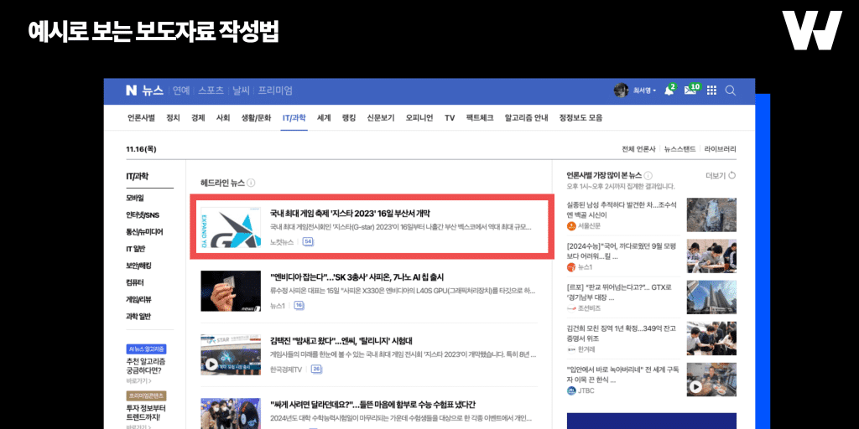The height and width of the screenshot is (429, 859).
Task: Click the user profile avatar
Action: (622, 90)
